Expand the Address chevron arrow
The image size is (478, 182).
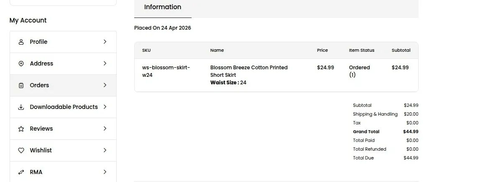point(105,63)
